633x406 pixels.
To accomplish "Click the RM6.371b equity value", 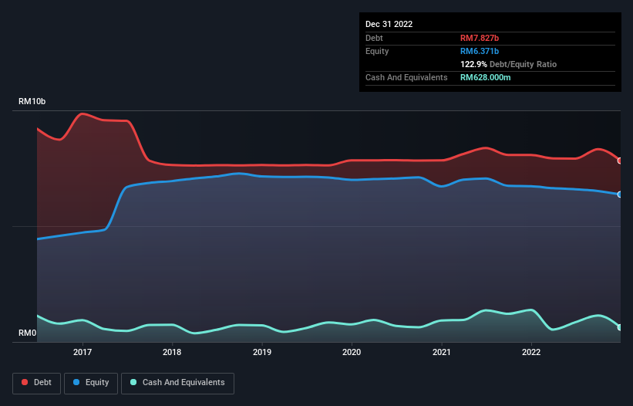I will (480, 51).
